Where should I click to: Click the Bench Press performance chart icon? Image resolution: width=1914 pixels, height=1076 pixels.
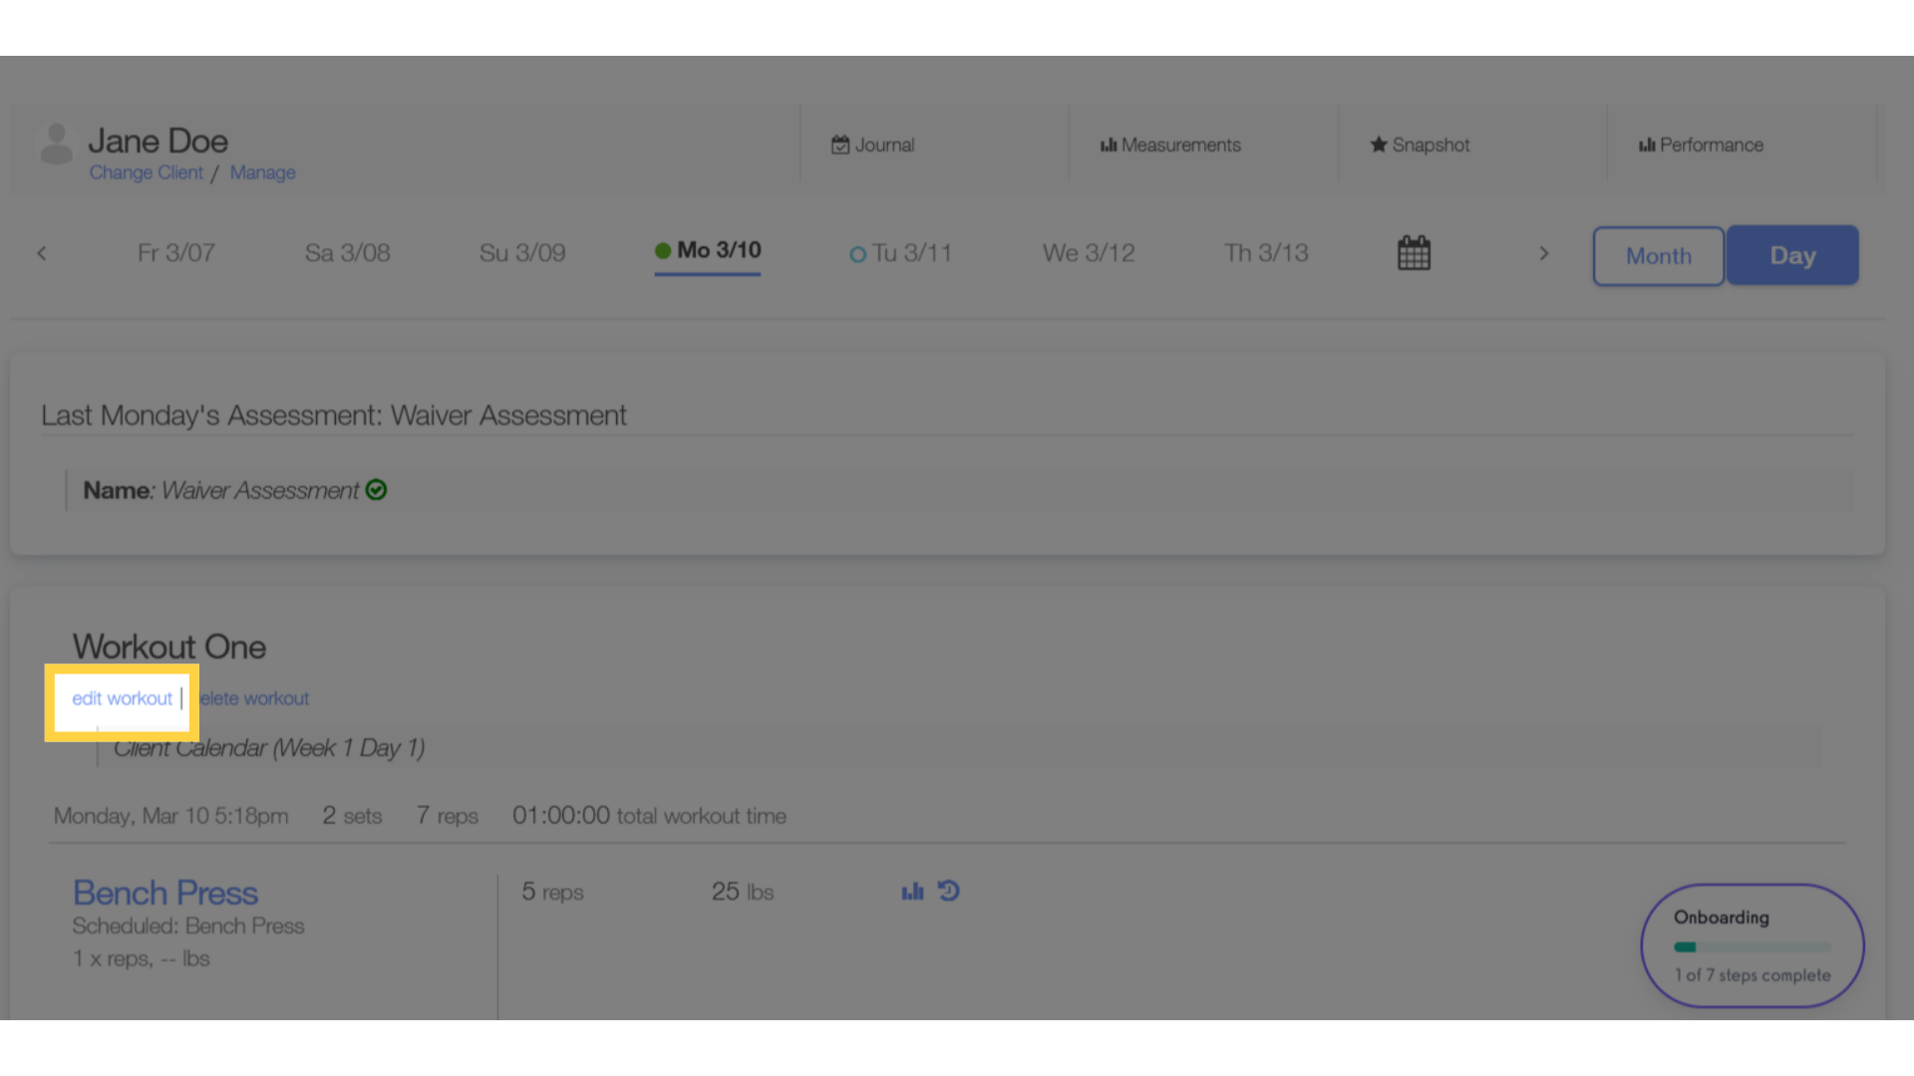pos(912,892)
